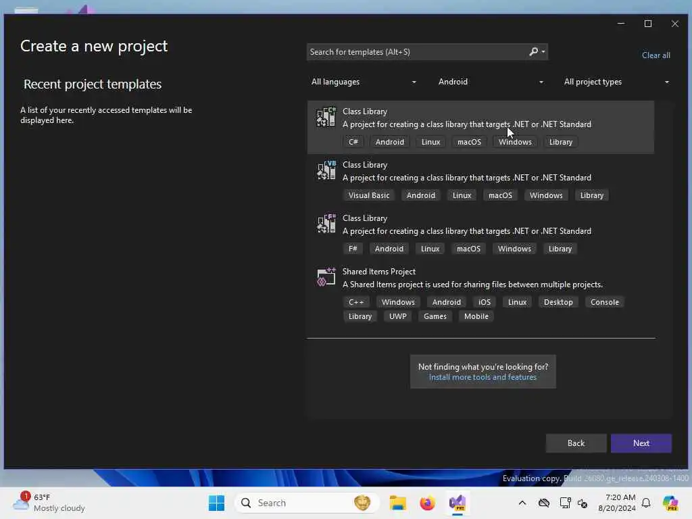692x519 pixels.
Task: Click macOS tag in the Visual Basic template row
Action: point(501,195)
